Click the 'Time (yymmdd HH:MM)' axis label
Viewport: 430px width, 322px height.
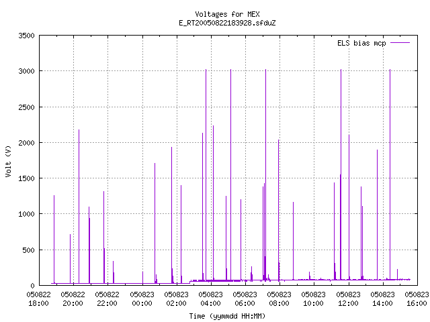point(227,316)
